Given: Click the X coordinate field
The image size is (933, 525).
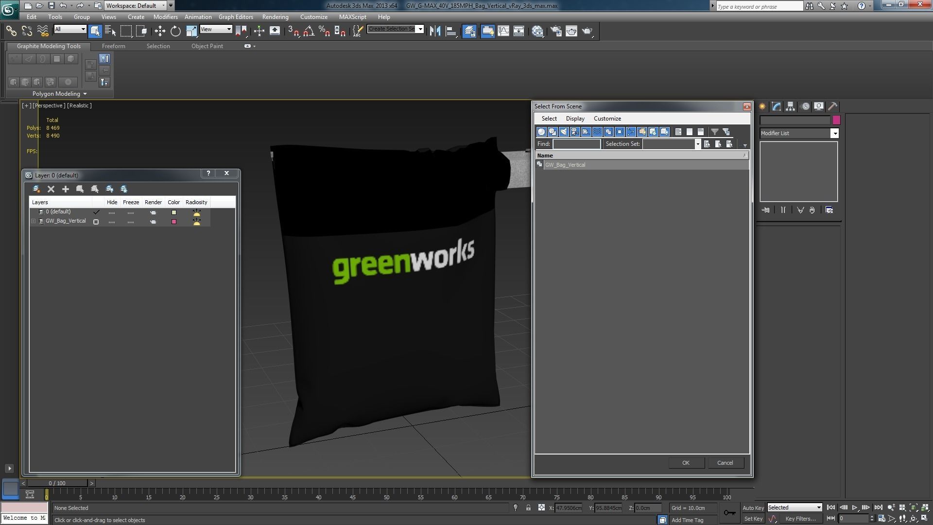Looking at the screenshot, I should (x=568, y=507).
